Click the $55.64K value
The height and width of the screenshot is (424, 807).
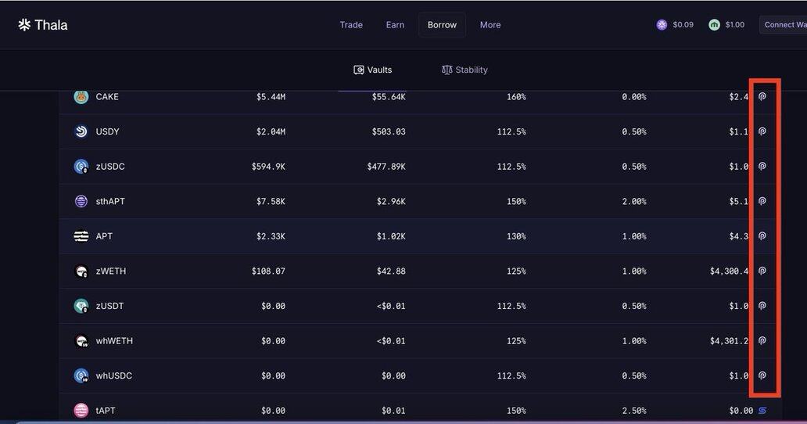[x=389, y=97]
